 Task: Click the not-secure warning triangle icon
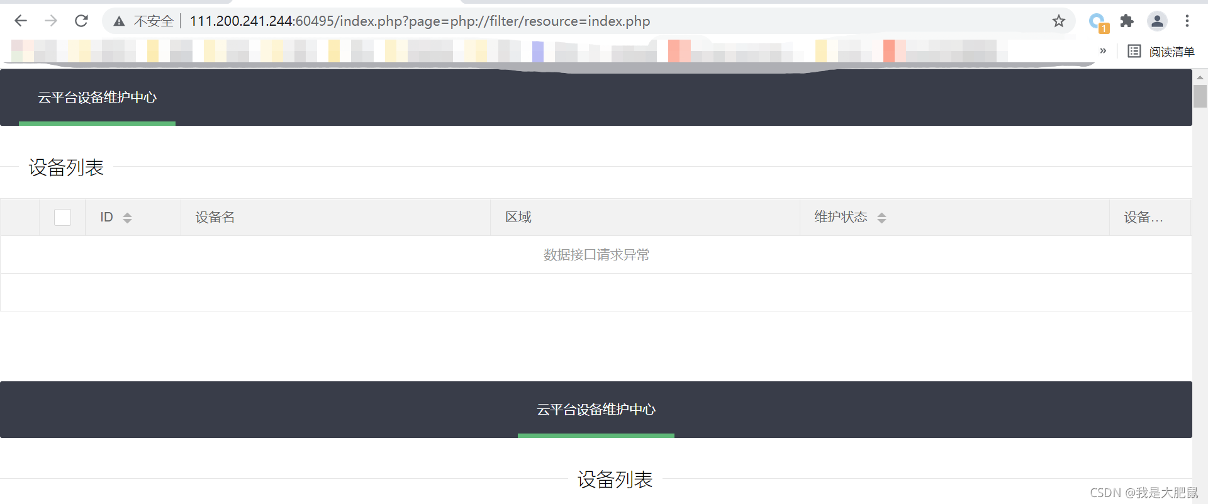(x=119, y=21)
